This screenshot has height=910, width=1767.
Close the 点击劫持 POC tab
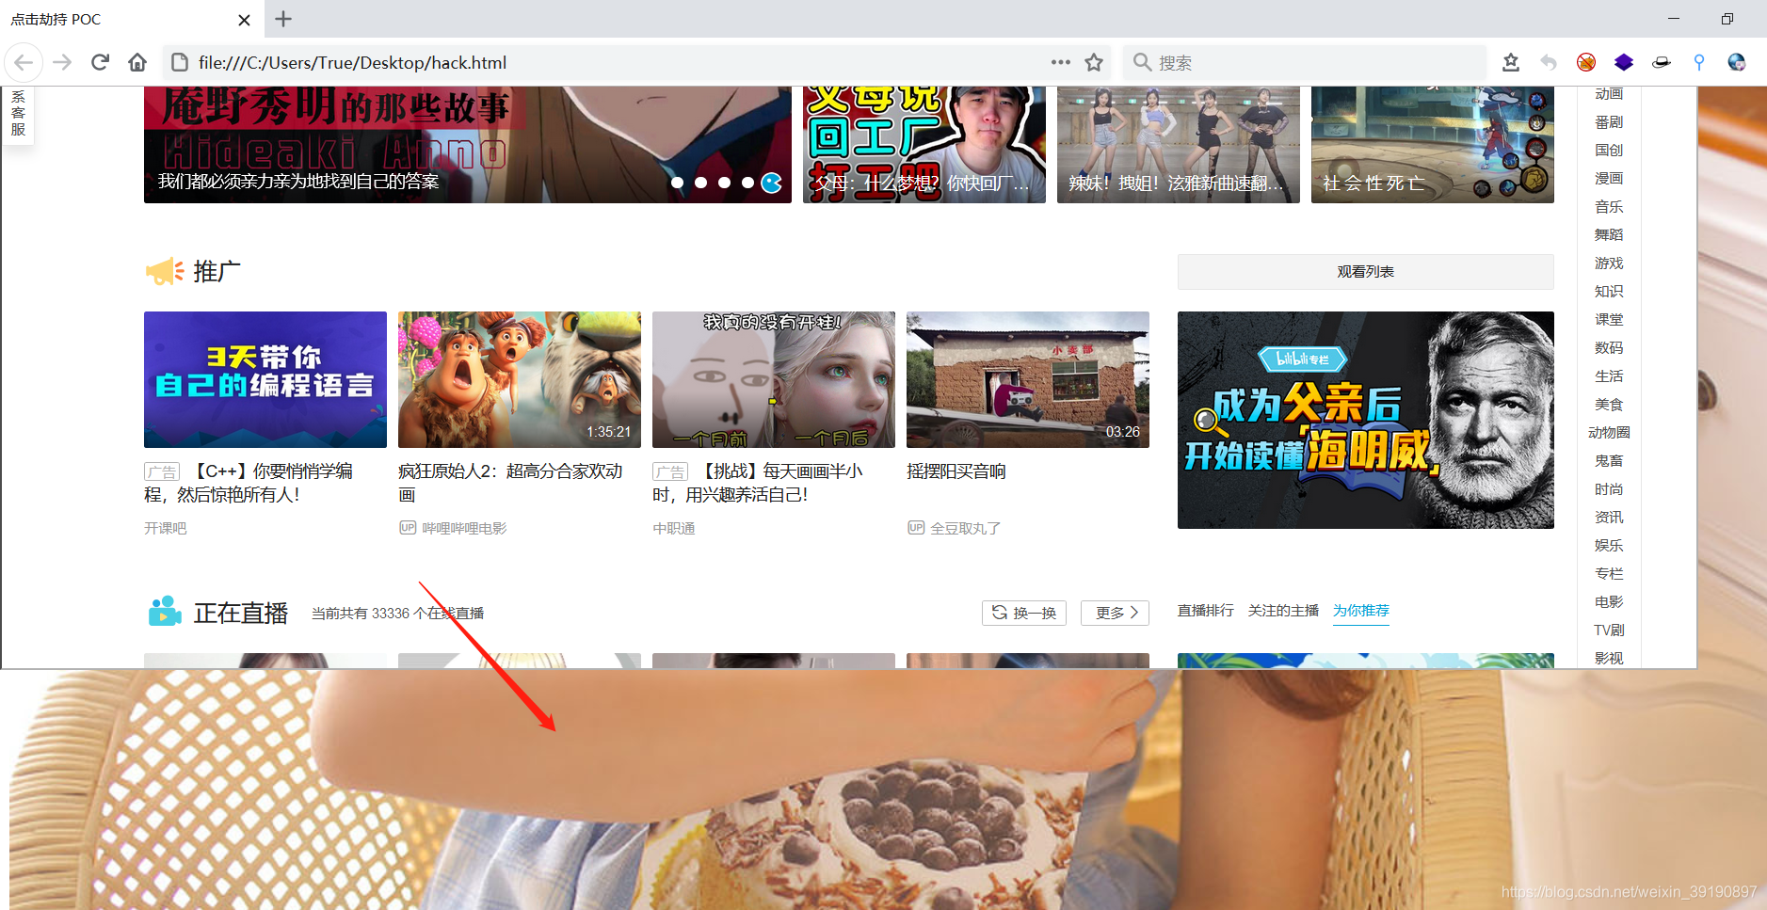[244, 20]
